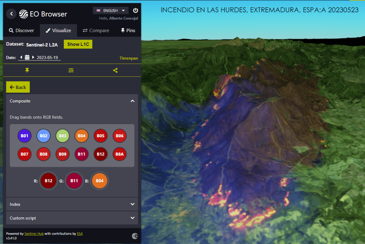Expand the Index section
Screen dimensions: 365x244
click(x=132, y=204)
